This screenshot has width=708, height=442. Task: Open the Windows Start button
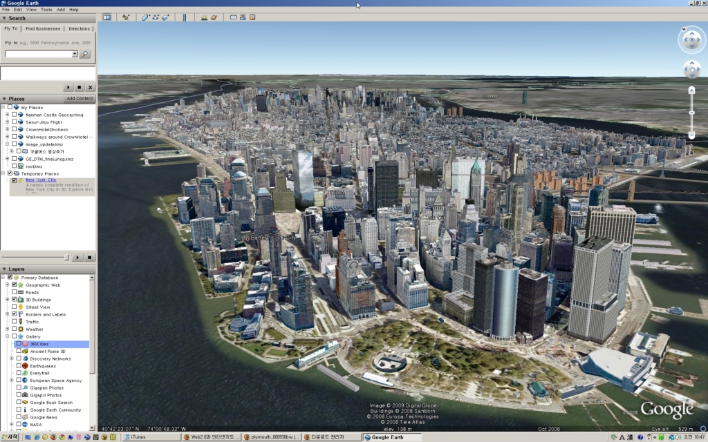(10, 437)
